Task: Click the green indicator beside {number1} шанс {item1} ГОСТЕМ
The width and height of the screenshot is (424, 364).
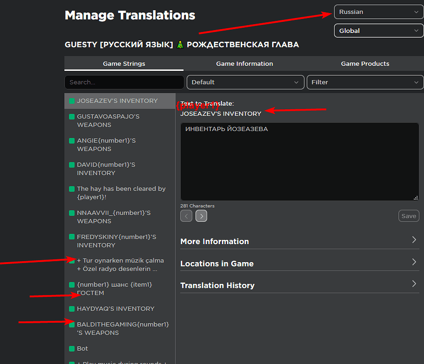Action: pos(71,284)
